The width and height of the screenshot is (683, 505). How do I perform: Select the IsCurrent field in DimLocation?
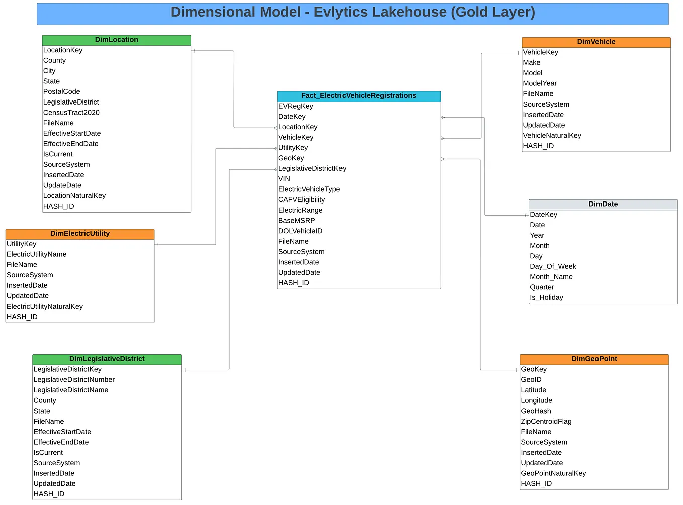tap(58, 154)
